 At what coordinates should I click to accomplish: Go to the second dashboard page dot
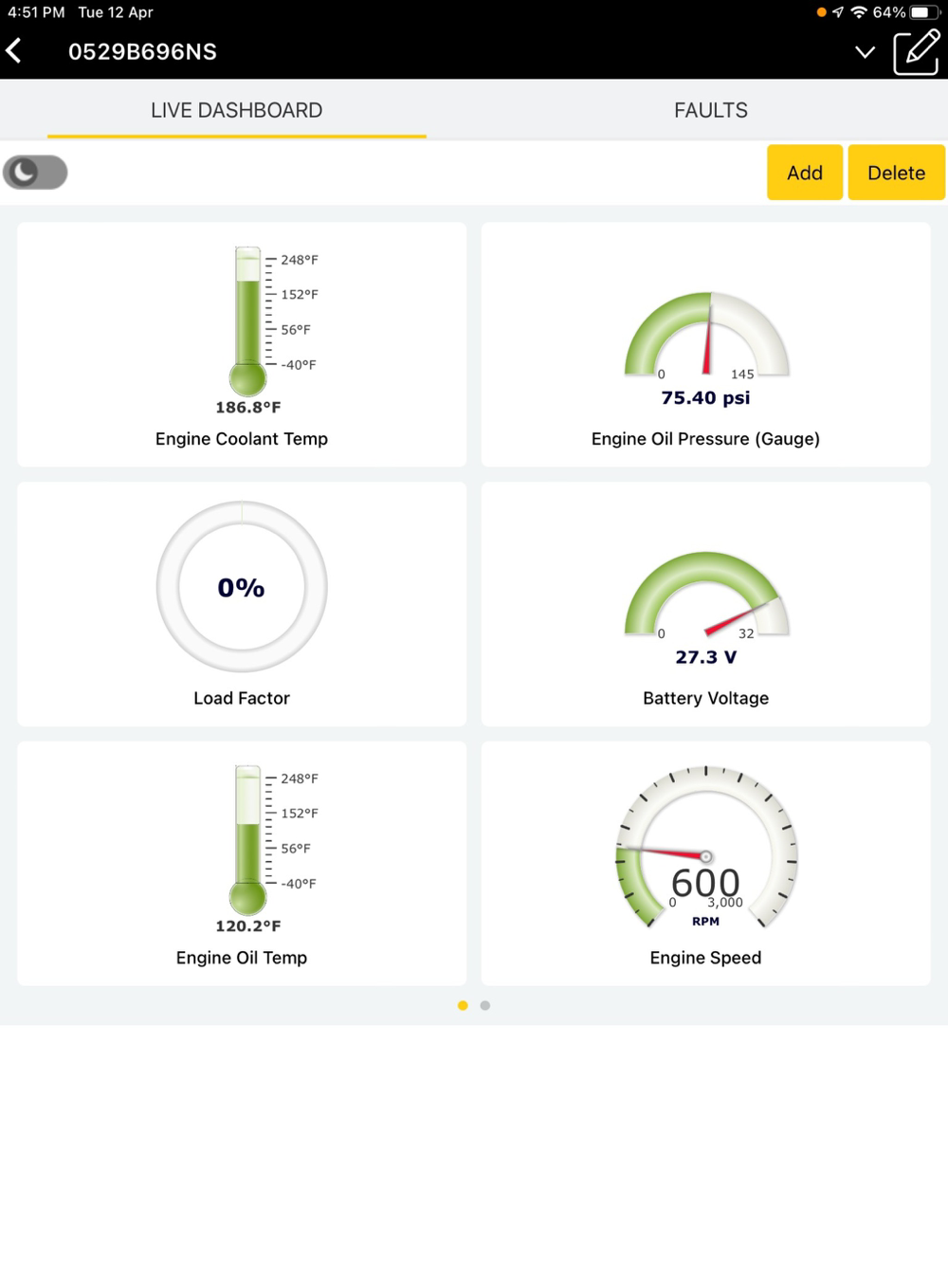point(485,1005)
